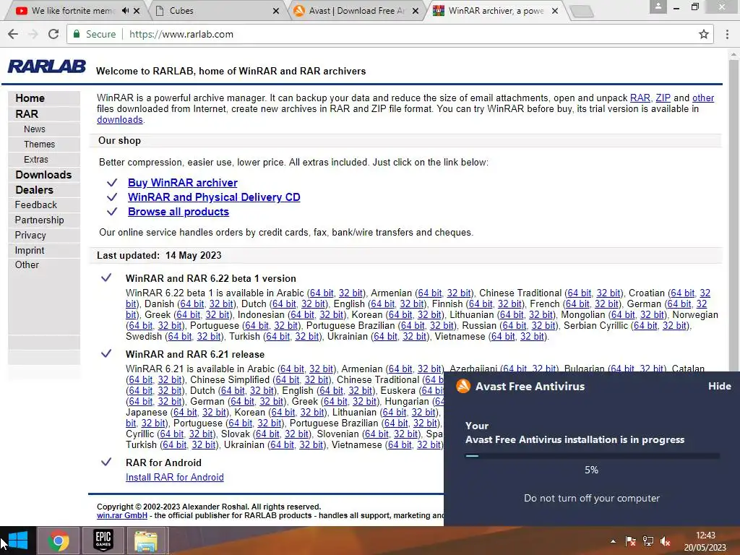740x555 pixels.
Task: Switch to the YouTube Fortnite tab
Action: pyautogui.click(x=73, y=10)
